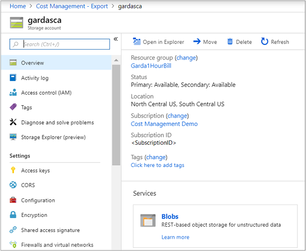
Task: Click the CORS globe icon
Action: [x=13, y=185]
